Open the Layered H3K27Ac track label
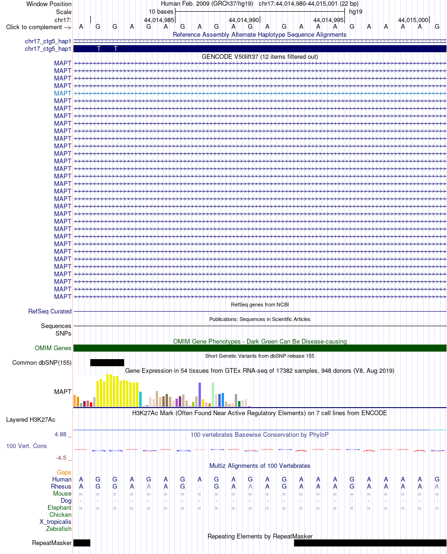 tap(31, 420)
